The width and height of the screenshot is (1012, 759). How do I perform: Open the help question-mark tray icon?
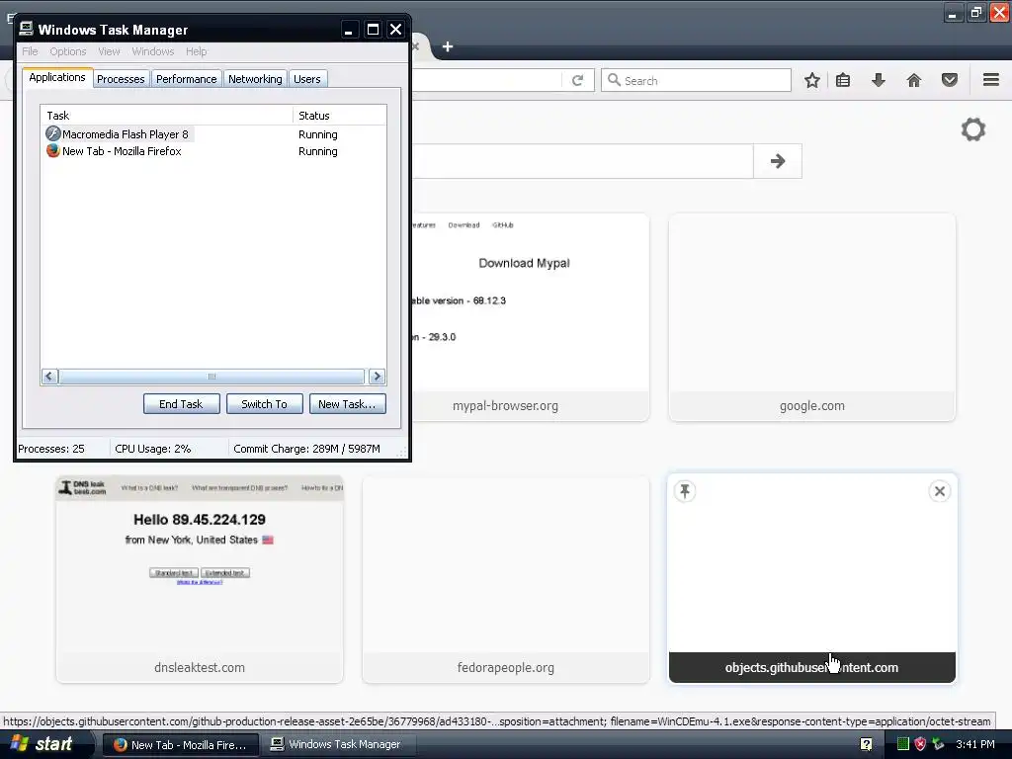866,744
